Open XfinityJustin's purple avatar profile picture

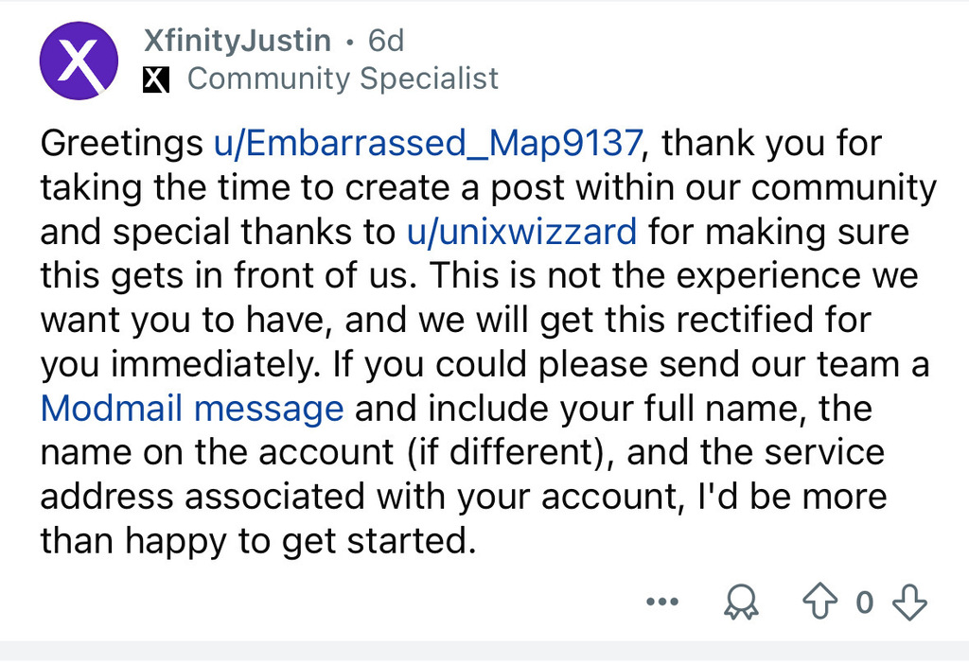pos(79,61)
